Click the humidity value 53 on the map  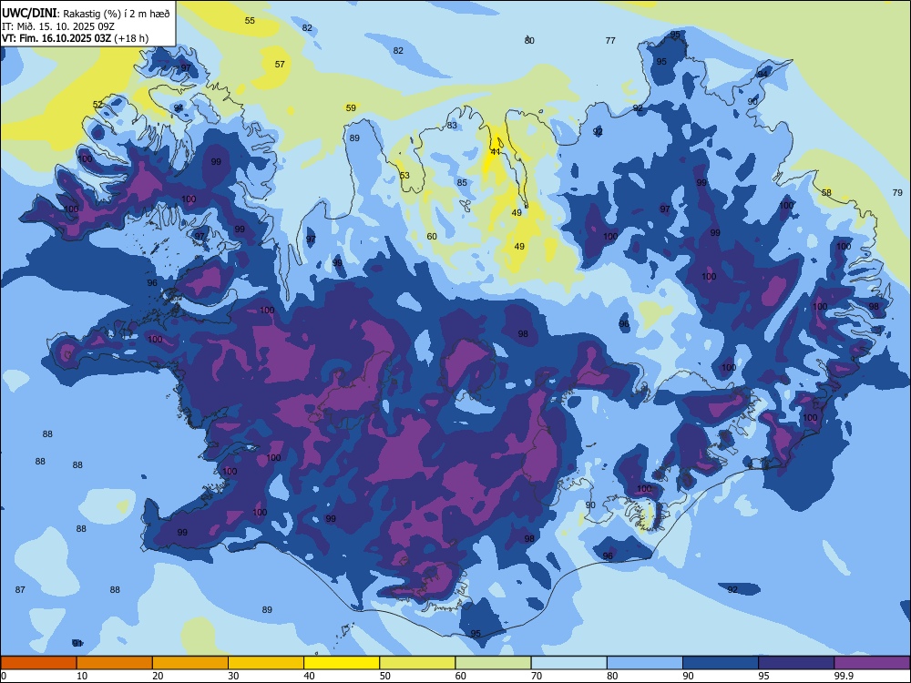click(x=404, y=176)
